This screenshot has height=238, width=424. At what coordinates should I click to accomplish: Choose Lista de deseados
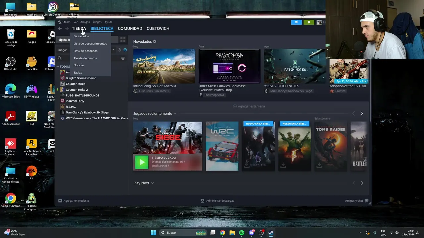(85, 51)
